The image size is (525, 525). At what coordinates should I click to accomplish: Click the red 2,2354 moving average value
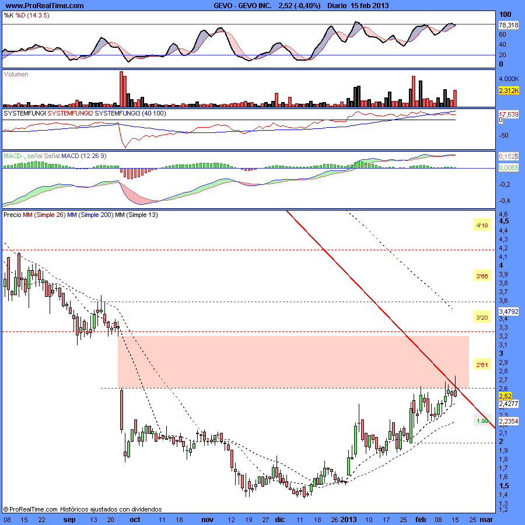(x=509, y=421)
